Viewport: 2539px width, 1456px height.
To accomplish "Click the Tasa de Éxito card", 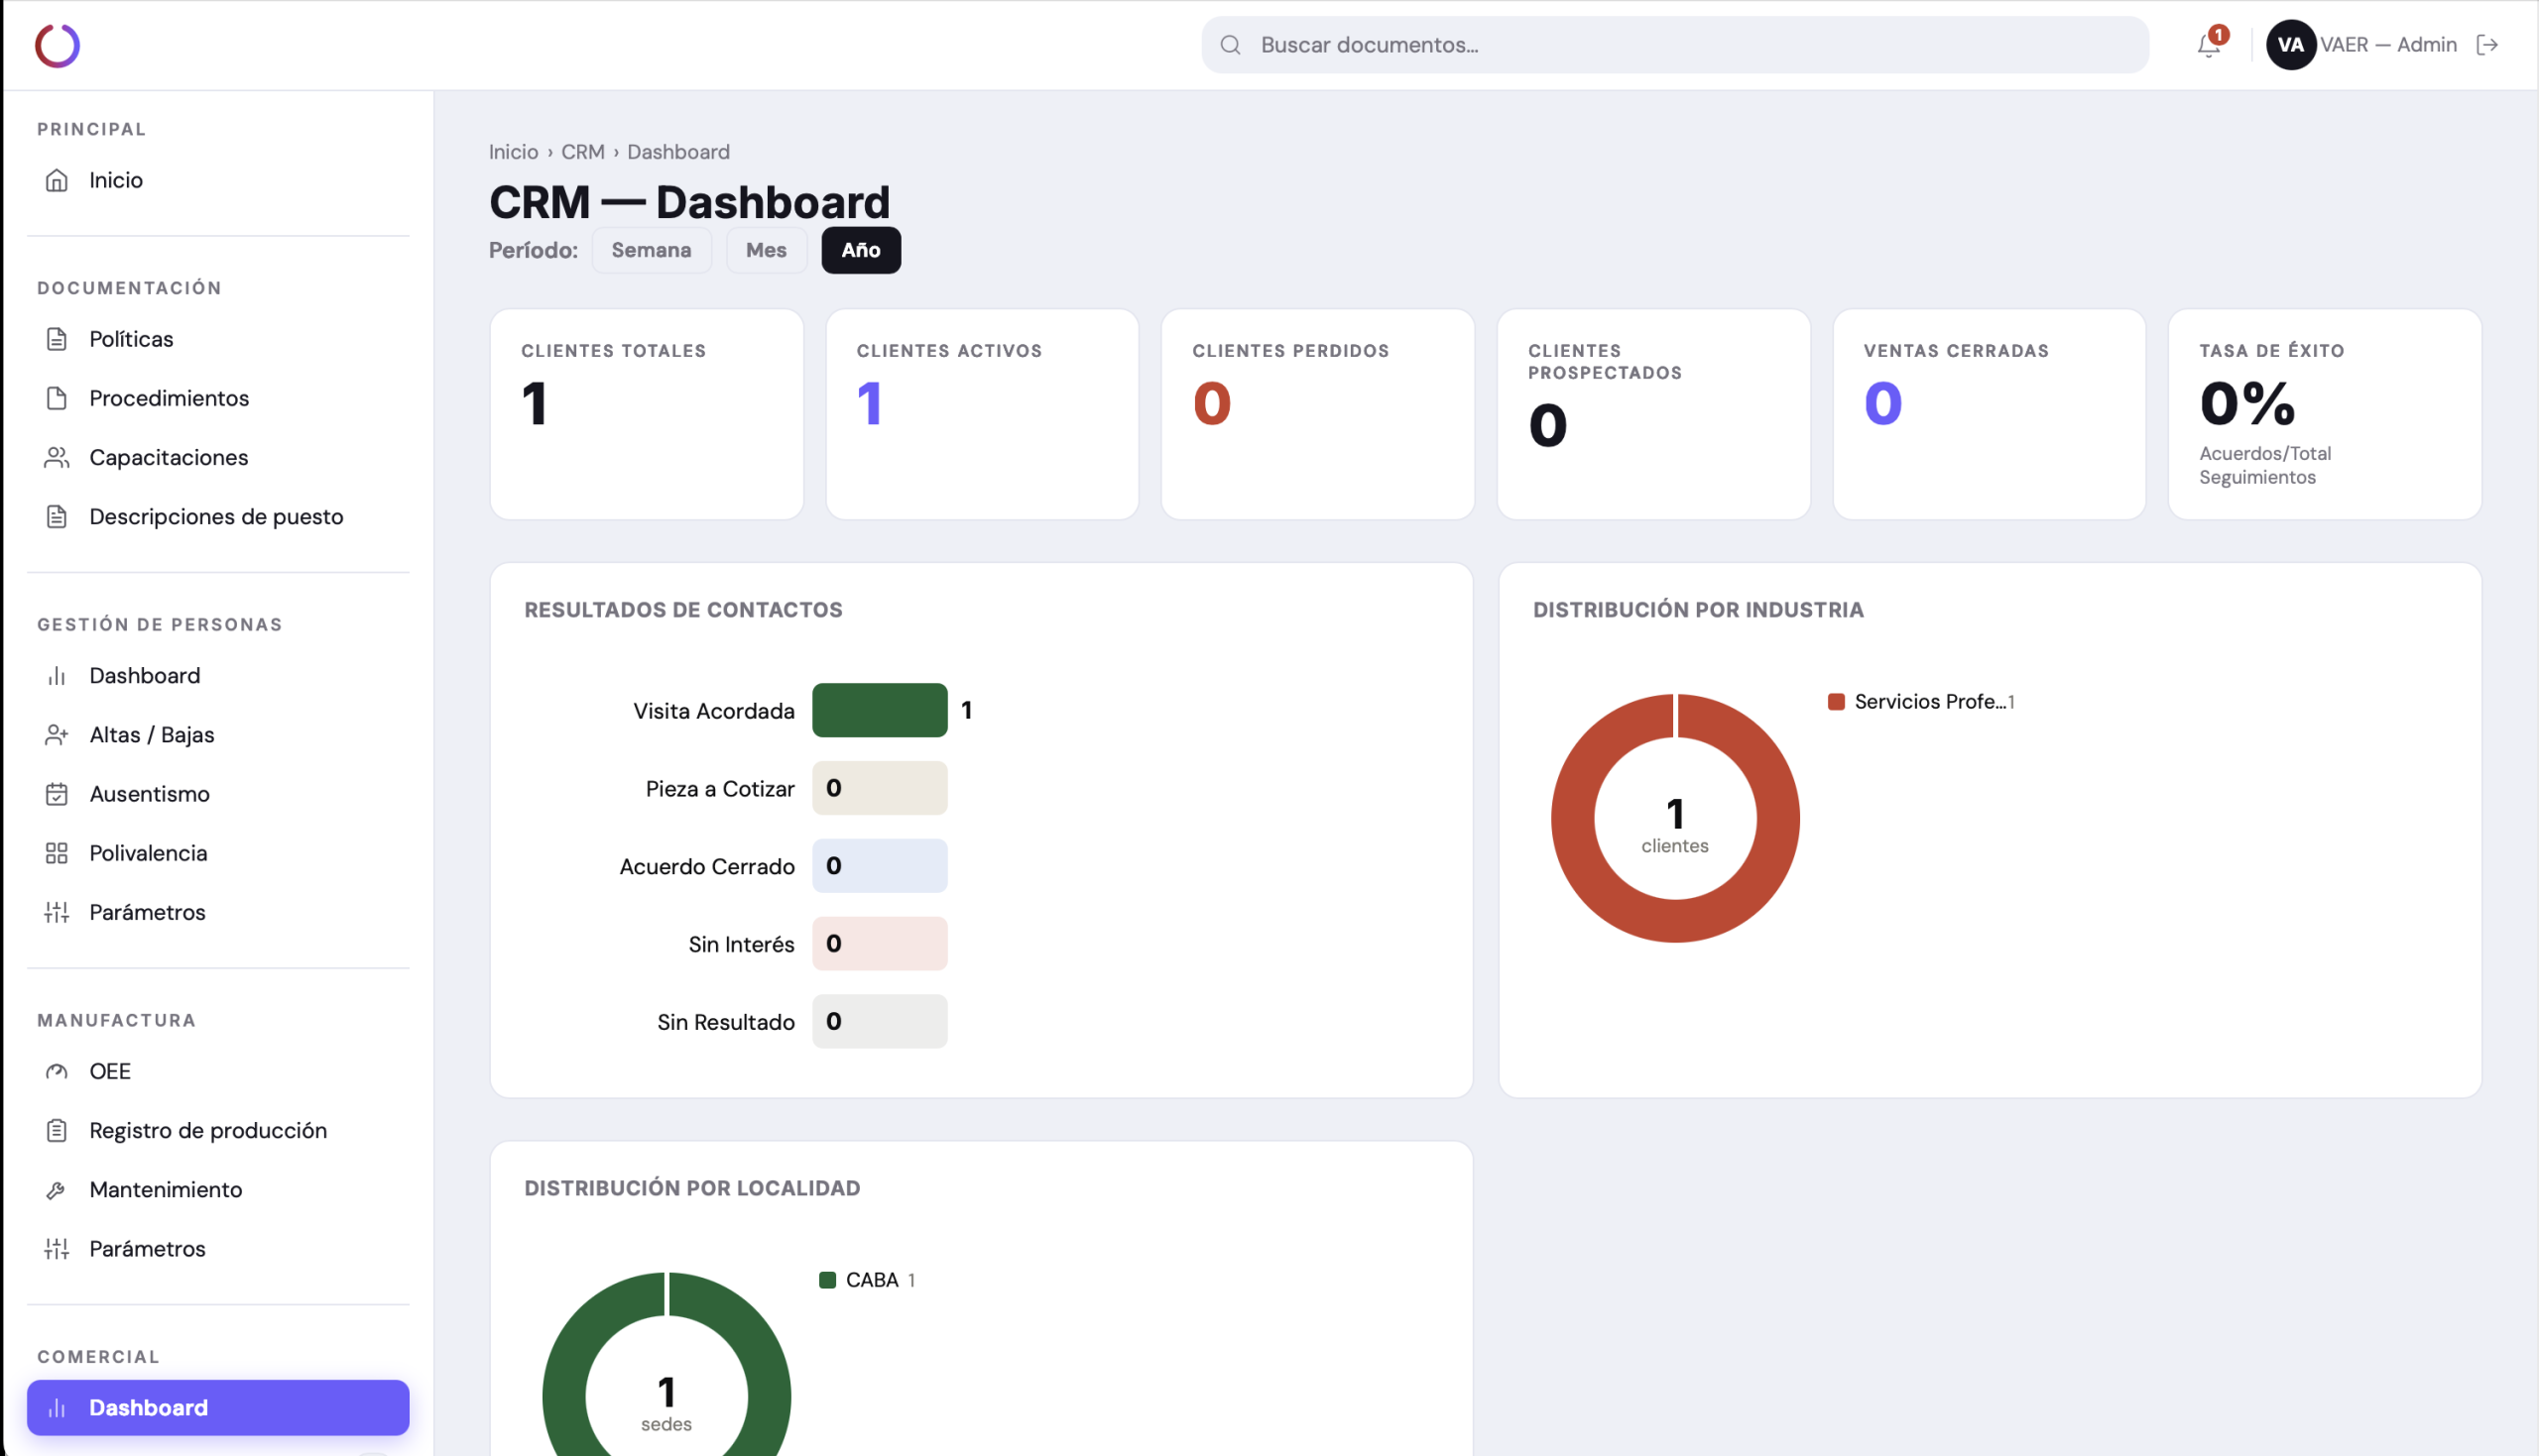I will [x=2325, y=414].
